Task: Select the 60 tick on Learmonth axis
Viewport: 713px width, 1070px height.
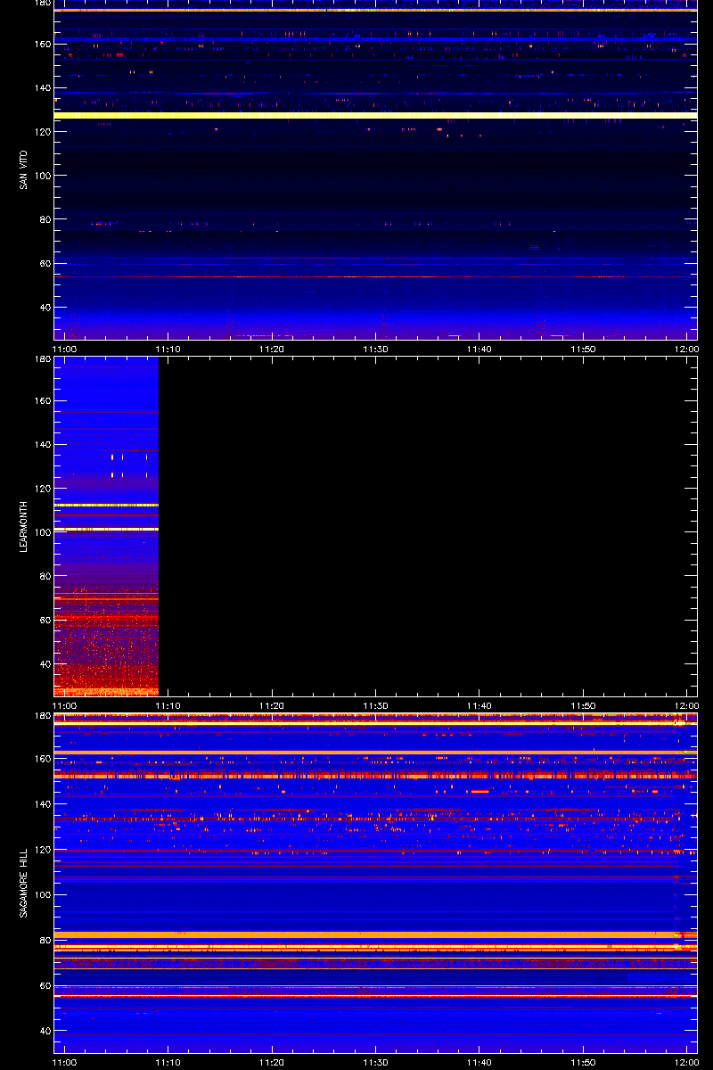Action: click(x=44, y=621)
